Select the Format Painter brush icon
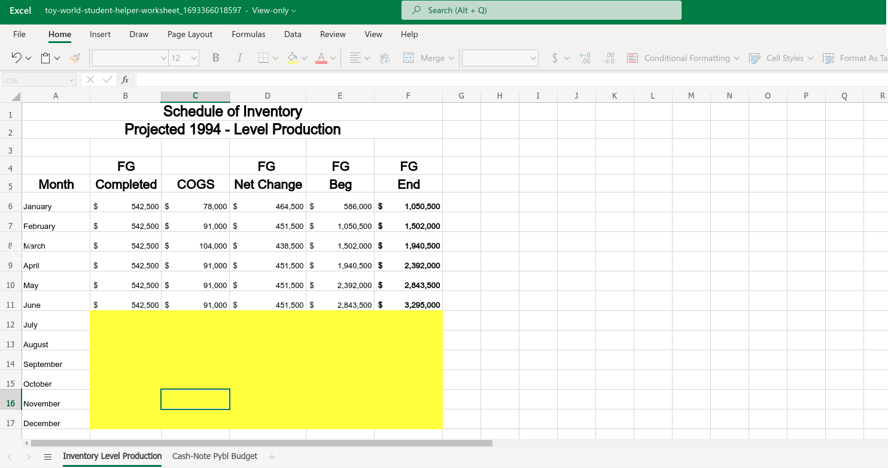The height and width of the screenshot is (468, 888). click(75, 58)
